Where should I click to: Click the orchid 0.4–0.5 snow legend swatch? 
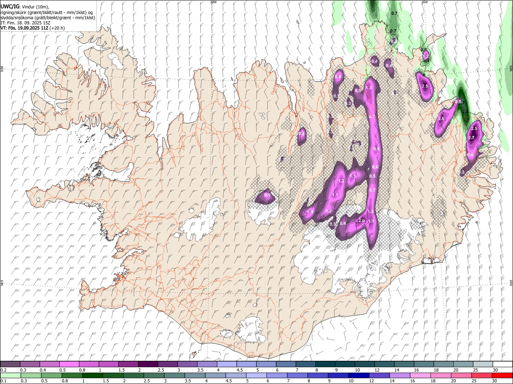[49, 364]
